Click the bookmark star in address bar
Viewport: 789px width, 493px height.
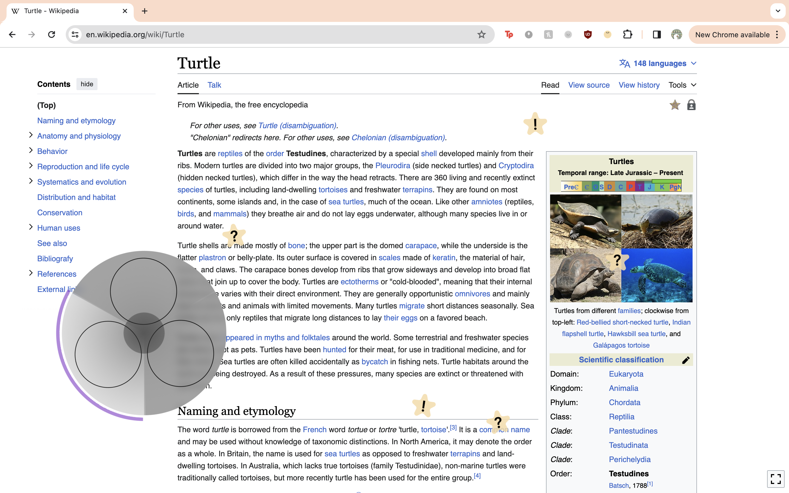coord(481,35)
